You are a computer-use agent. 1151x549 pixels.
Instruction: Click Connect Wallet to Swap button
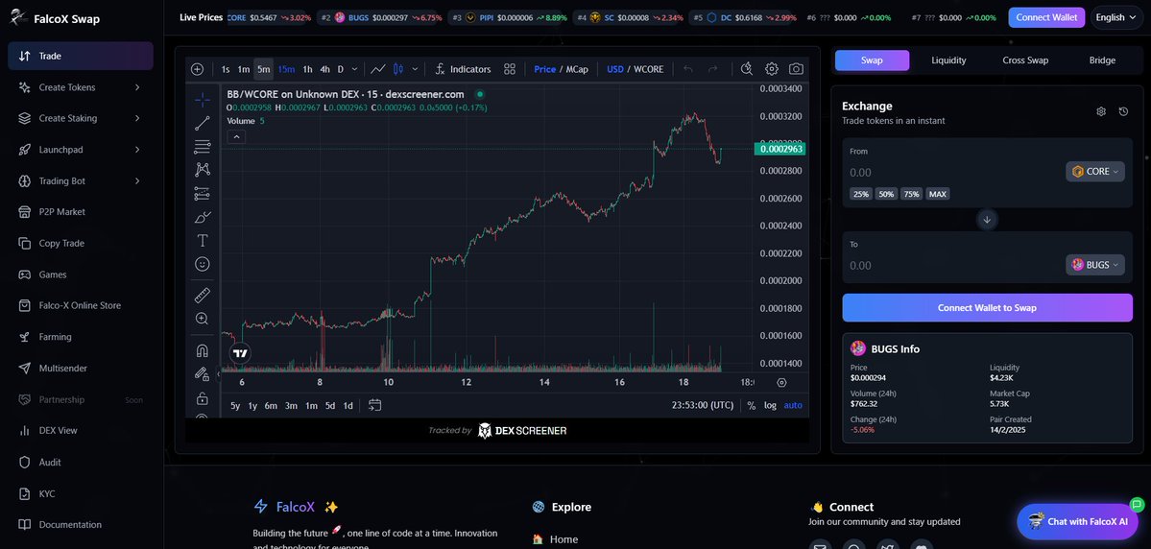point(987,307)
